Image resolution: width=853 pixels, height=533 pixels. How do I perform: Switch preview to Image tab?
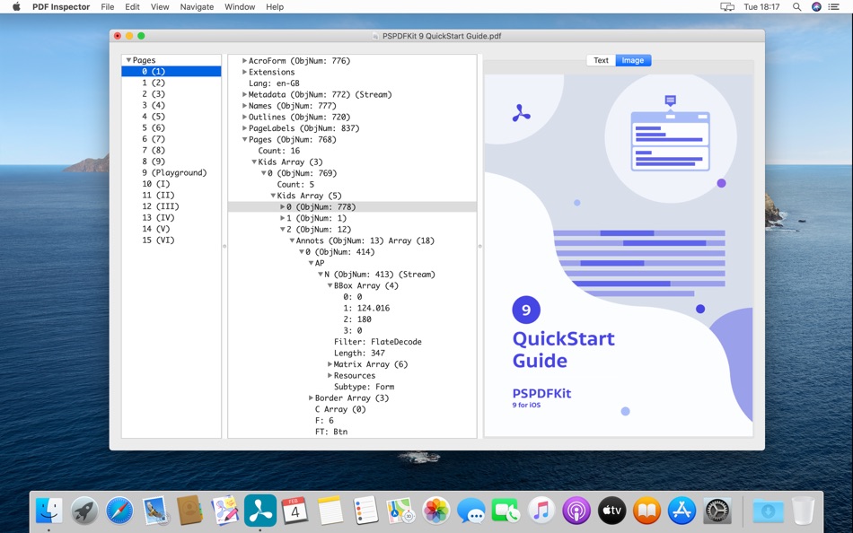click(x=633, y=60)
